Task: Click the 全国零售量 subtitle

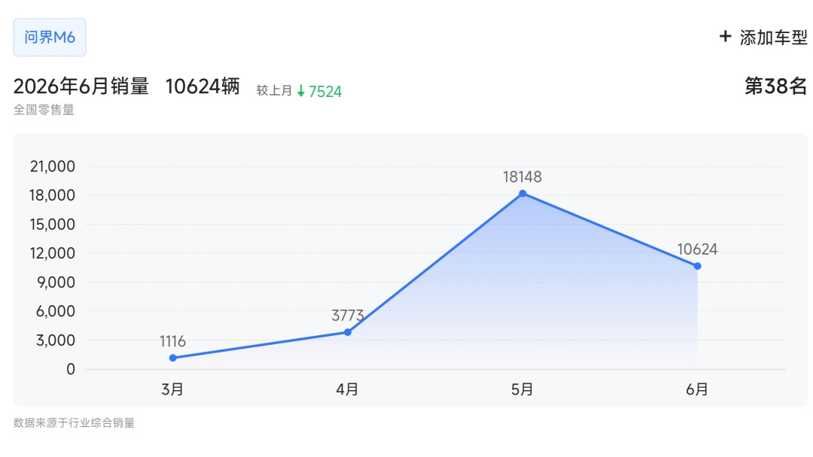Action: coord(44,110)
